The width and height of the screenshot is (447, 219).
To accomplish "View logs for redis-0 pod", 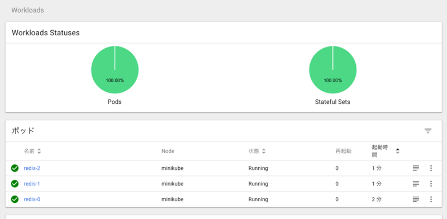I will click(416, 199).
